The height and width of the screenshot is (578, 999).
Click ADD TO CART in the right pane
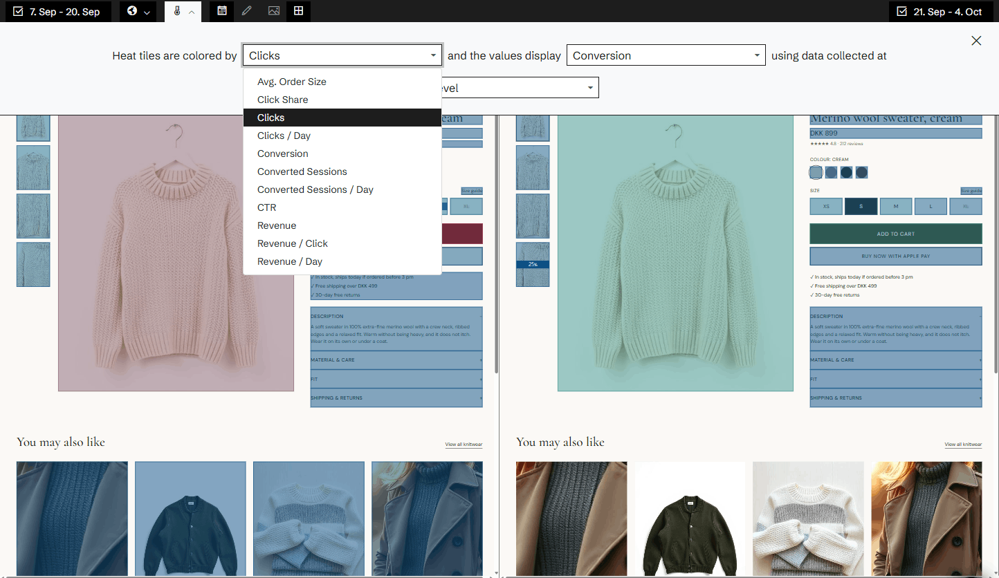[896, 234]
